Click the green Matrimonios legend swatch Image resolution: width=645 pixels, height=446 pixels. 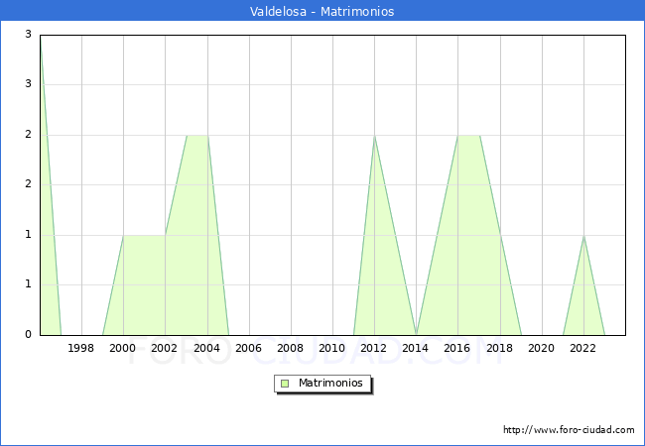coord(285,384)
